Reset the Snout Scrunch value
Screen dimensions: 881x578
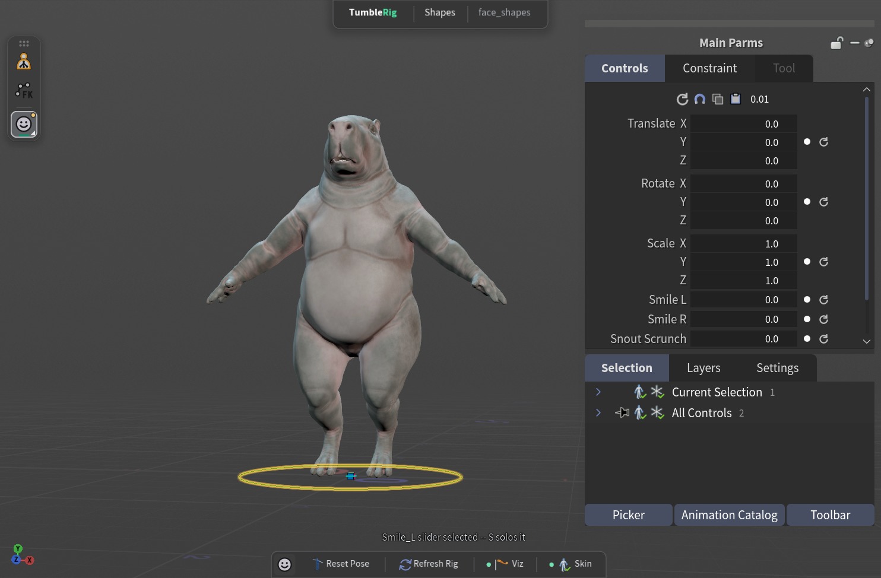pos(823,339)
